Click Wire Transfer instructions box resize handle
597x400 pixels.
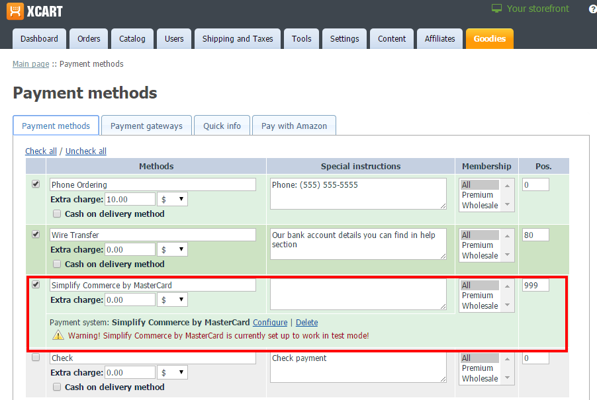tap(443, 257)
